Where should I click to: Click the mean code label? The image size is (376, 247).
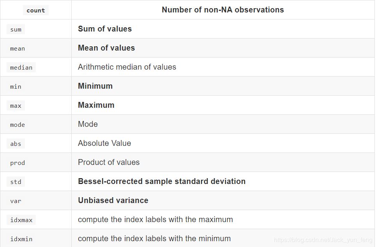click(x=18, y=49)
